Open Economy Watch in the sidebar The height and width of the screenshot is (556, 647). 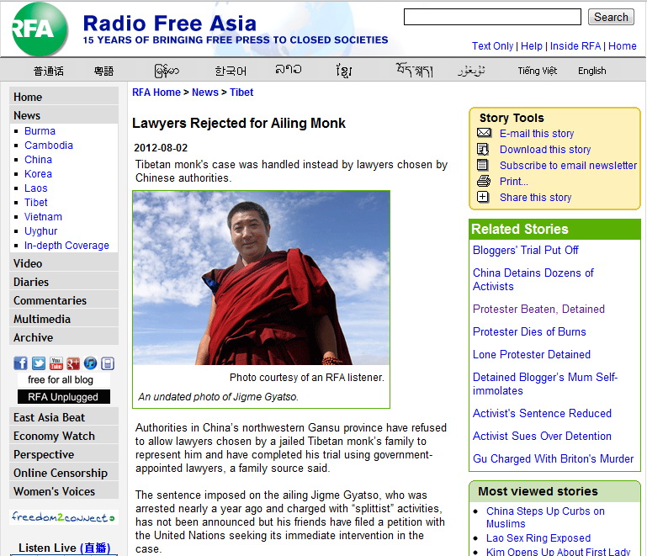coord(64,436)
